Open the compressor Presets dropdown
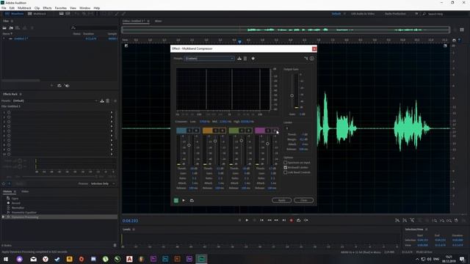This screenshot has width=470, height=264. pos(209,59)
